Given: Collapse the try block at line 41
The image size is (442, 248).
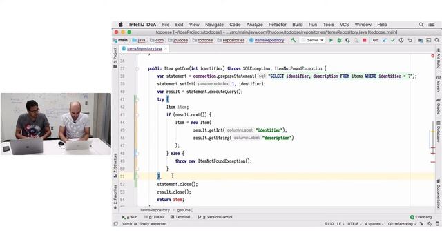Looking at the screenshot, I should point(137,99).
